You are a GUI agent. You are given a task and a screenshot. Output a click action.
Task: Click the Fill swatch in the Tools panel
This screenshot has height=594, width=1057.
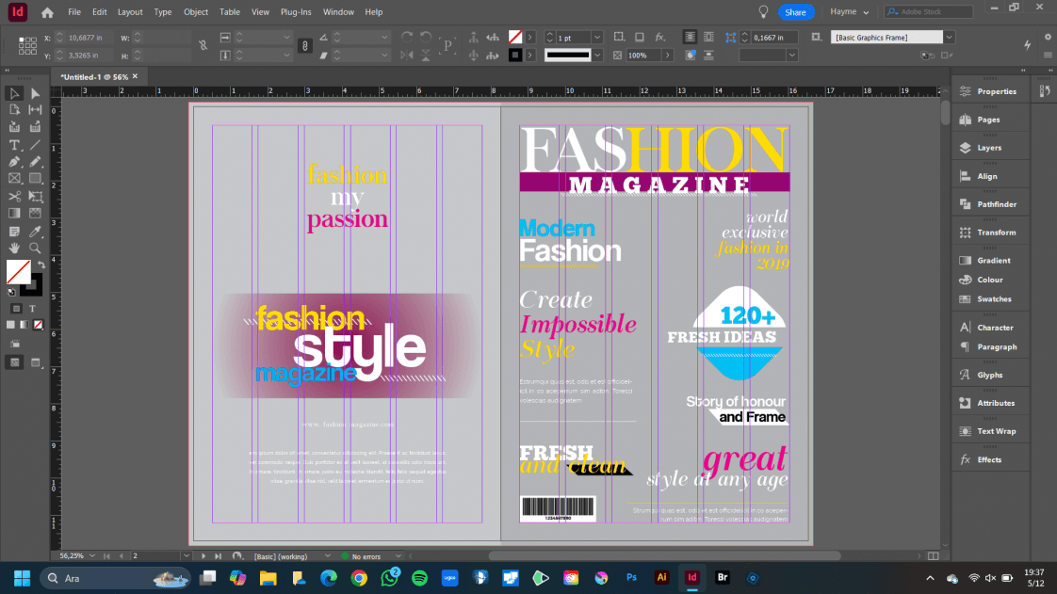pyautogui.click(x=18, y=272)
